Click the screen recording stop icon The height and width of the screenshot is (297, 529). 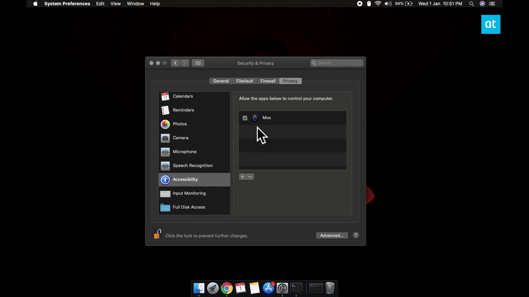[360, 4]
